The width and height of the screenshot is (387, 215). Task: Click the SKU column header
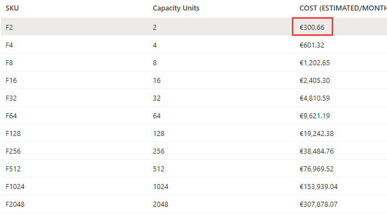coord(12,8)
